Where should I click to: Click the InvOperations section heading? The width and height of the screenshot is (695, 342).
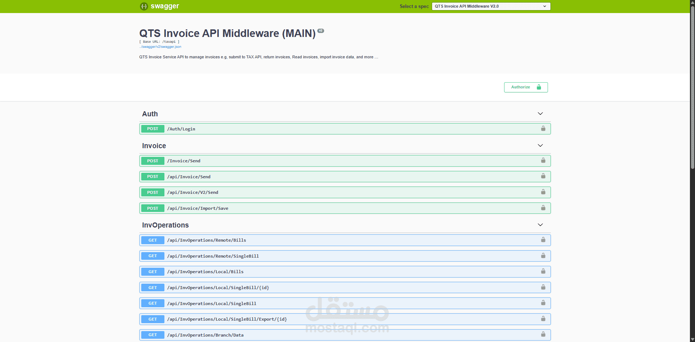click(x=166, y=225)
